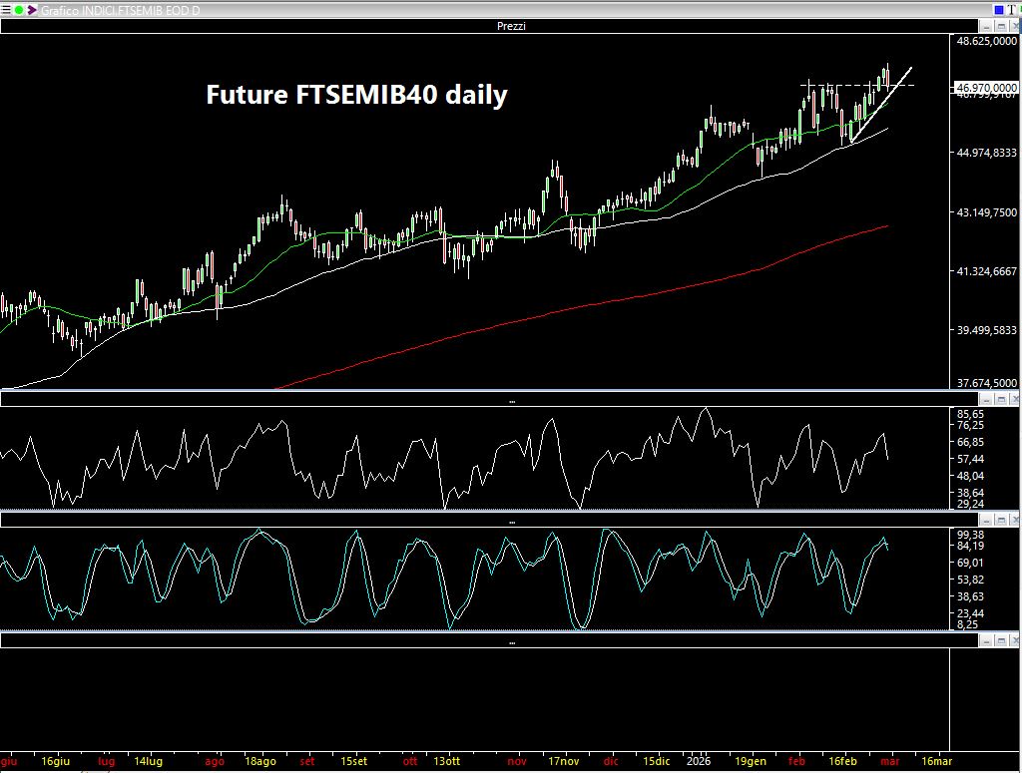
Task: Select the T text tool icon
Action: click(1012, 10)
